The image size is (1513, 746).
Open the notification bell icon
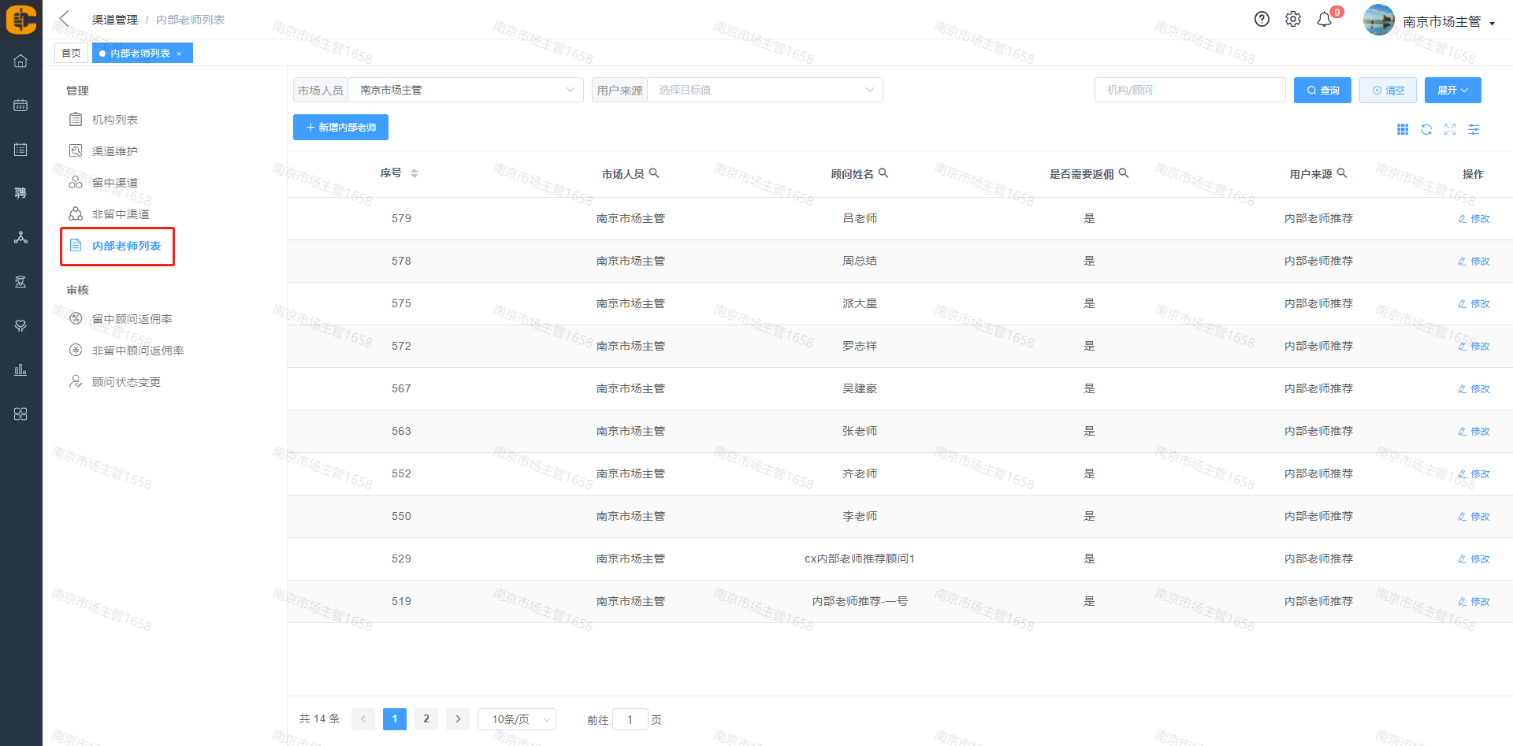click(x=1324, y=20)
